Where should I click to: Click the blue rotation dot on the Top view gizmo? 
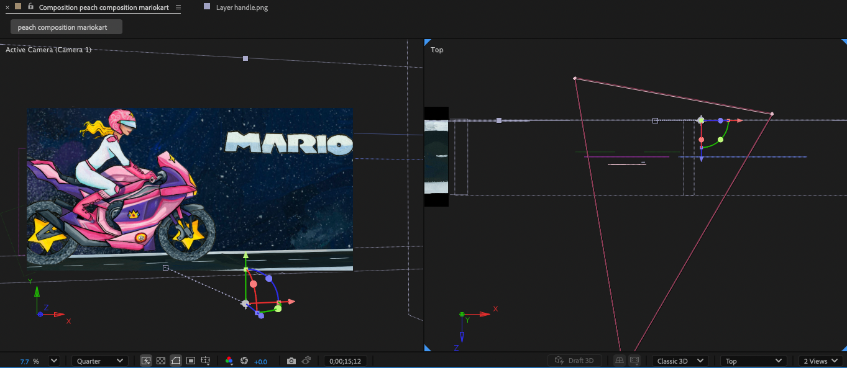click(x=720, y=120)
